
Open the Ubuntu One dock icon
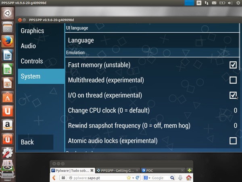click(7, 111)
